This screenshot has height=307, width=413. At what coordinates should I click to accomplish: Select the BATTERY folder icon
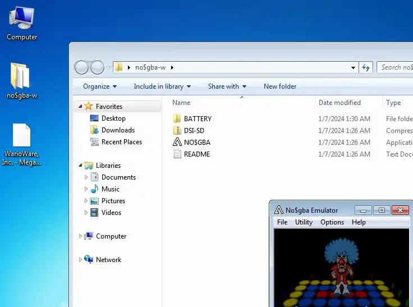(x=177, y=118)
